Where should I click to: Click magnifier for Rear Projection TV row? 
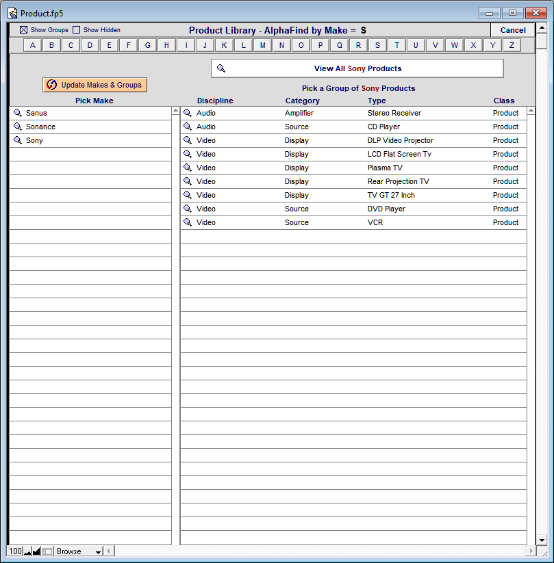click(x=188, y=181)
